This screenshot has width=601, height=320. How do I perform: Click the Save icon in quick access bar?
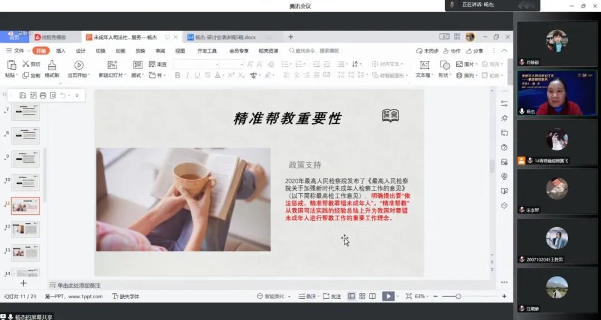coord(23,95)
